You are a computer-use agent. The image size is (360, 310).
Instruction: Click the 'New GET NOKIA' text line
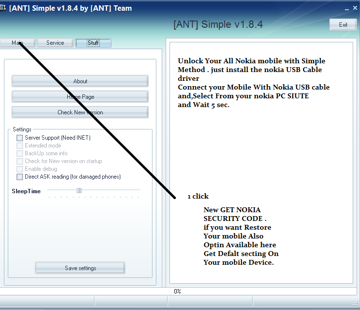tap(232, 210)
